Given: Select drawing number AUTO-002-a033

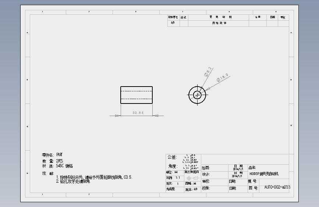Looking at the screenshot, I should (277, 187).
